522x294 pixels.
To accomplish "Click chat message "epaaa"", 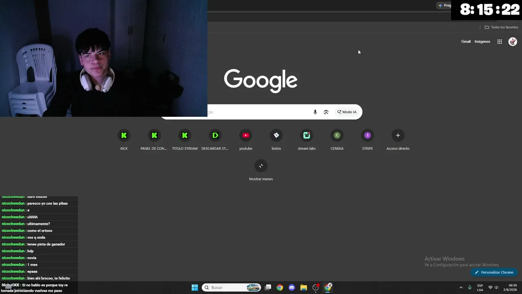I will coord(32,272).
